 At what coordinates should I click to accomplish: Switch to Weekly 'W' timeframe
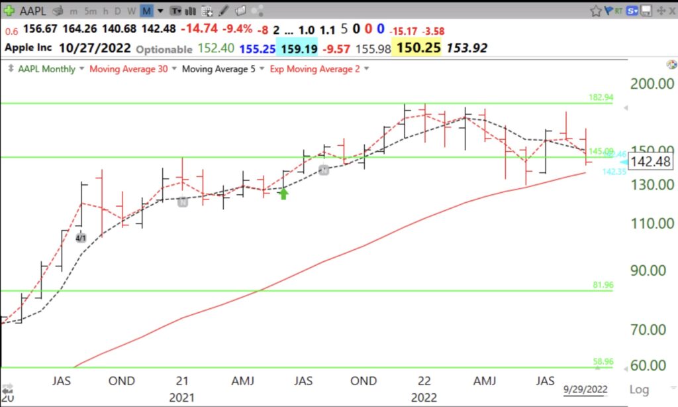click(132, 11)
